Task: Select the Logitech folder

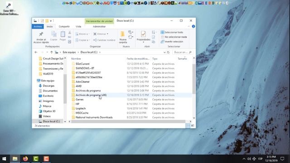Action: [81, 109]
